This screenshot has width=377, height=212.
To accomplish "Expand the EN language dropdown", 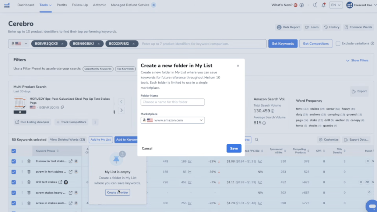I will [336, 5].
